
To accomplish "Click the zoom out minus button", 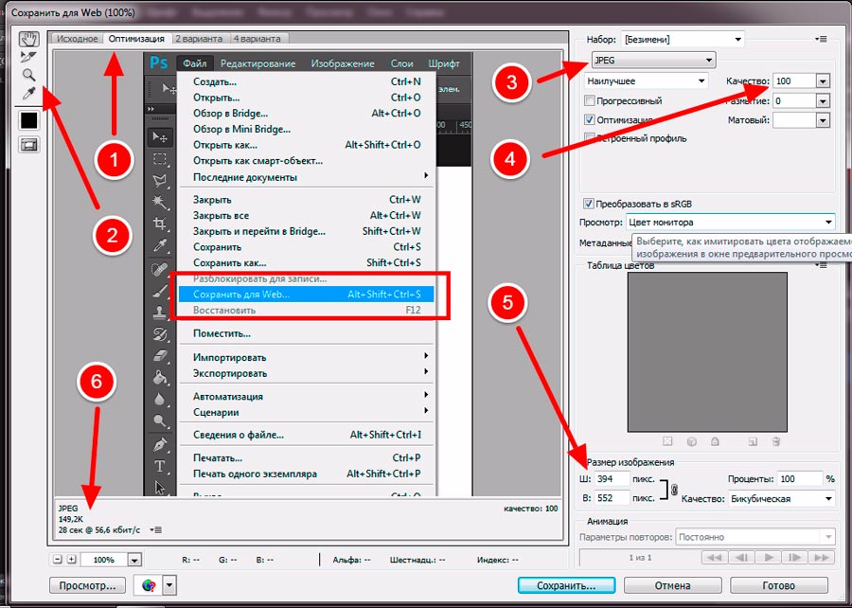I will pos(58,559).
